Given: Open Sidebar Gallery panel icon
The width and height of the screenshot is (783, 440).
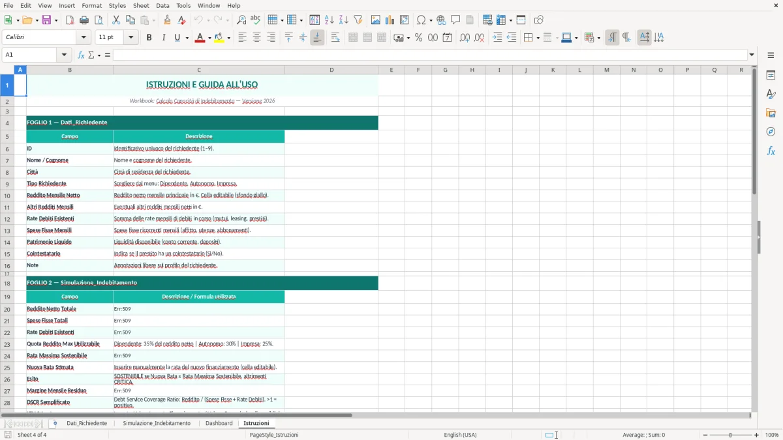Looking at the screenshot, I should tap(771, 113).
